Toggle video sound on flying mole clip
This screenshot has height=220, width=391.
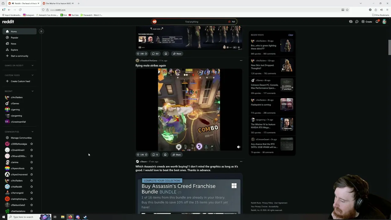tap(239, 147)
